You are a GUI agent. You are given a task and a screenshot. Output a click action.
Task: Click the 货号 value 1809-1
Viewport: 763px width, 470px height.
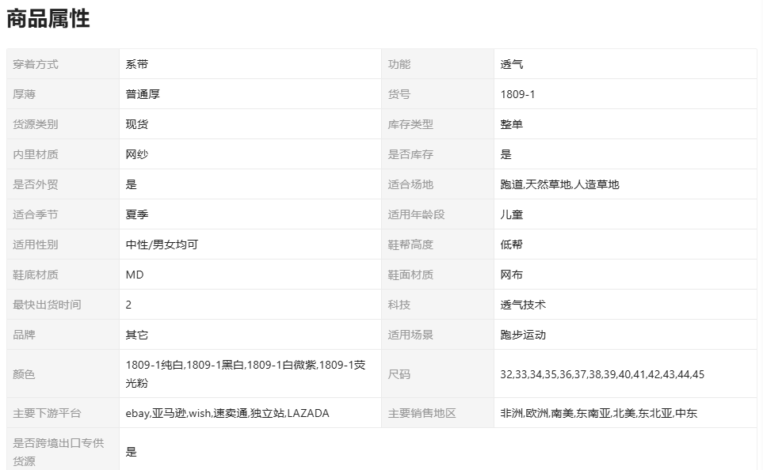(x=518, y=94)
